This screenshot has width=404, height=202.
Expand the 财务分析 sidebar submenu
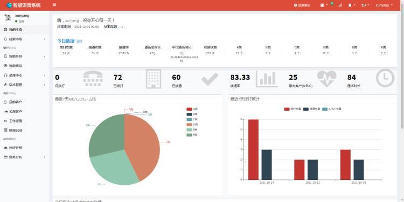[24, 157]
